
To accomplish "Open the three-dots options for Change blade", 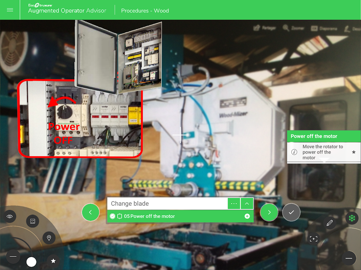I will (x=234, y=204).
